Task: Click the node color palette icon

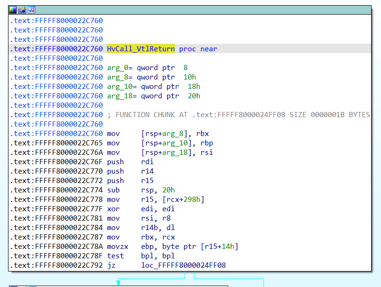Action: pyautogui.click(x=13, y=10)
